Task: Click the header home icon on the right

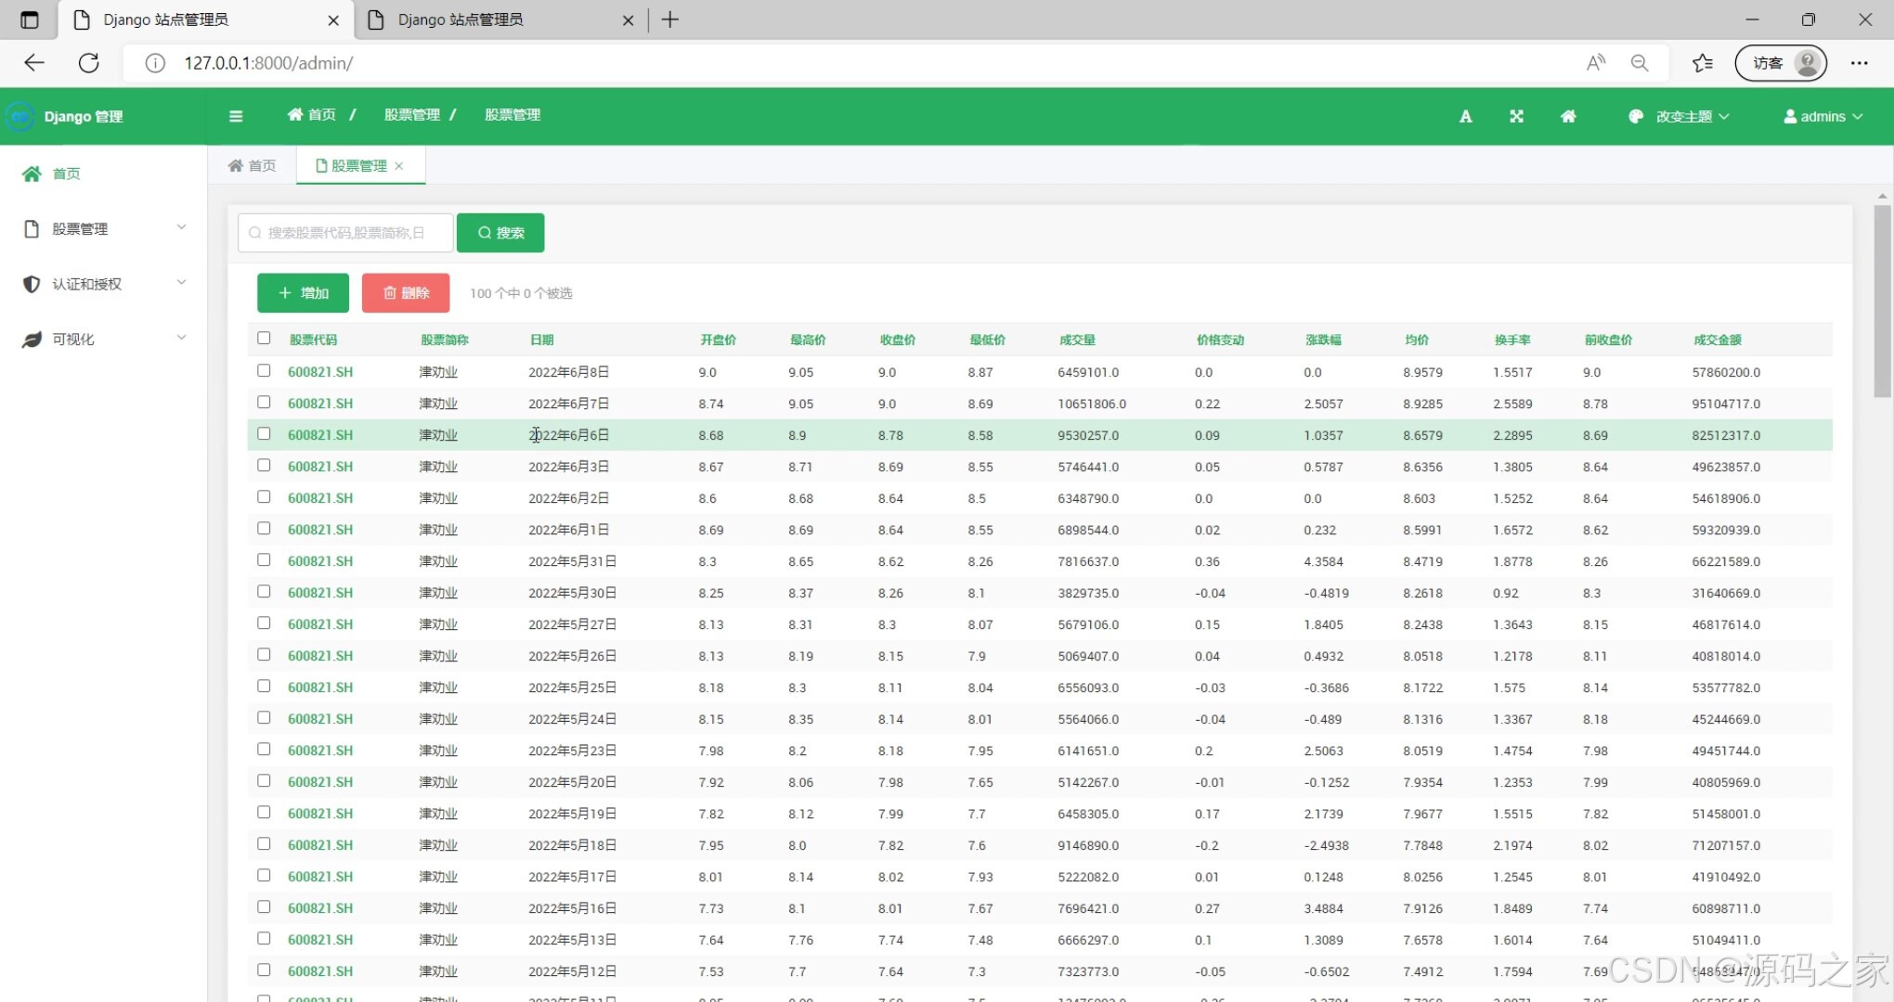Action: [x=1568, y=116]
